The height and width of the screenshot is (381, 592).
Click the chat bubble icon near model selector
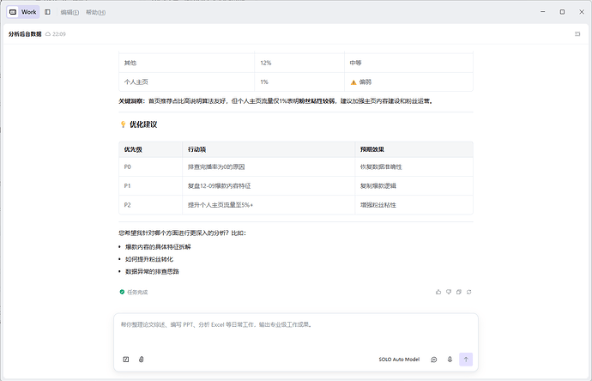(434, 360)
